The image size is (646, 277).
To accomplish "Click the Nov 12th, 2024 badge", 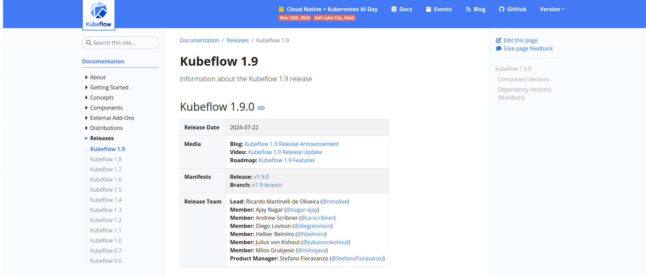I will (295, 18).
